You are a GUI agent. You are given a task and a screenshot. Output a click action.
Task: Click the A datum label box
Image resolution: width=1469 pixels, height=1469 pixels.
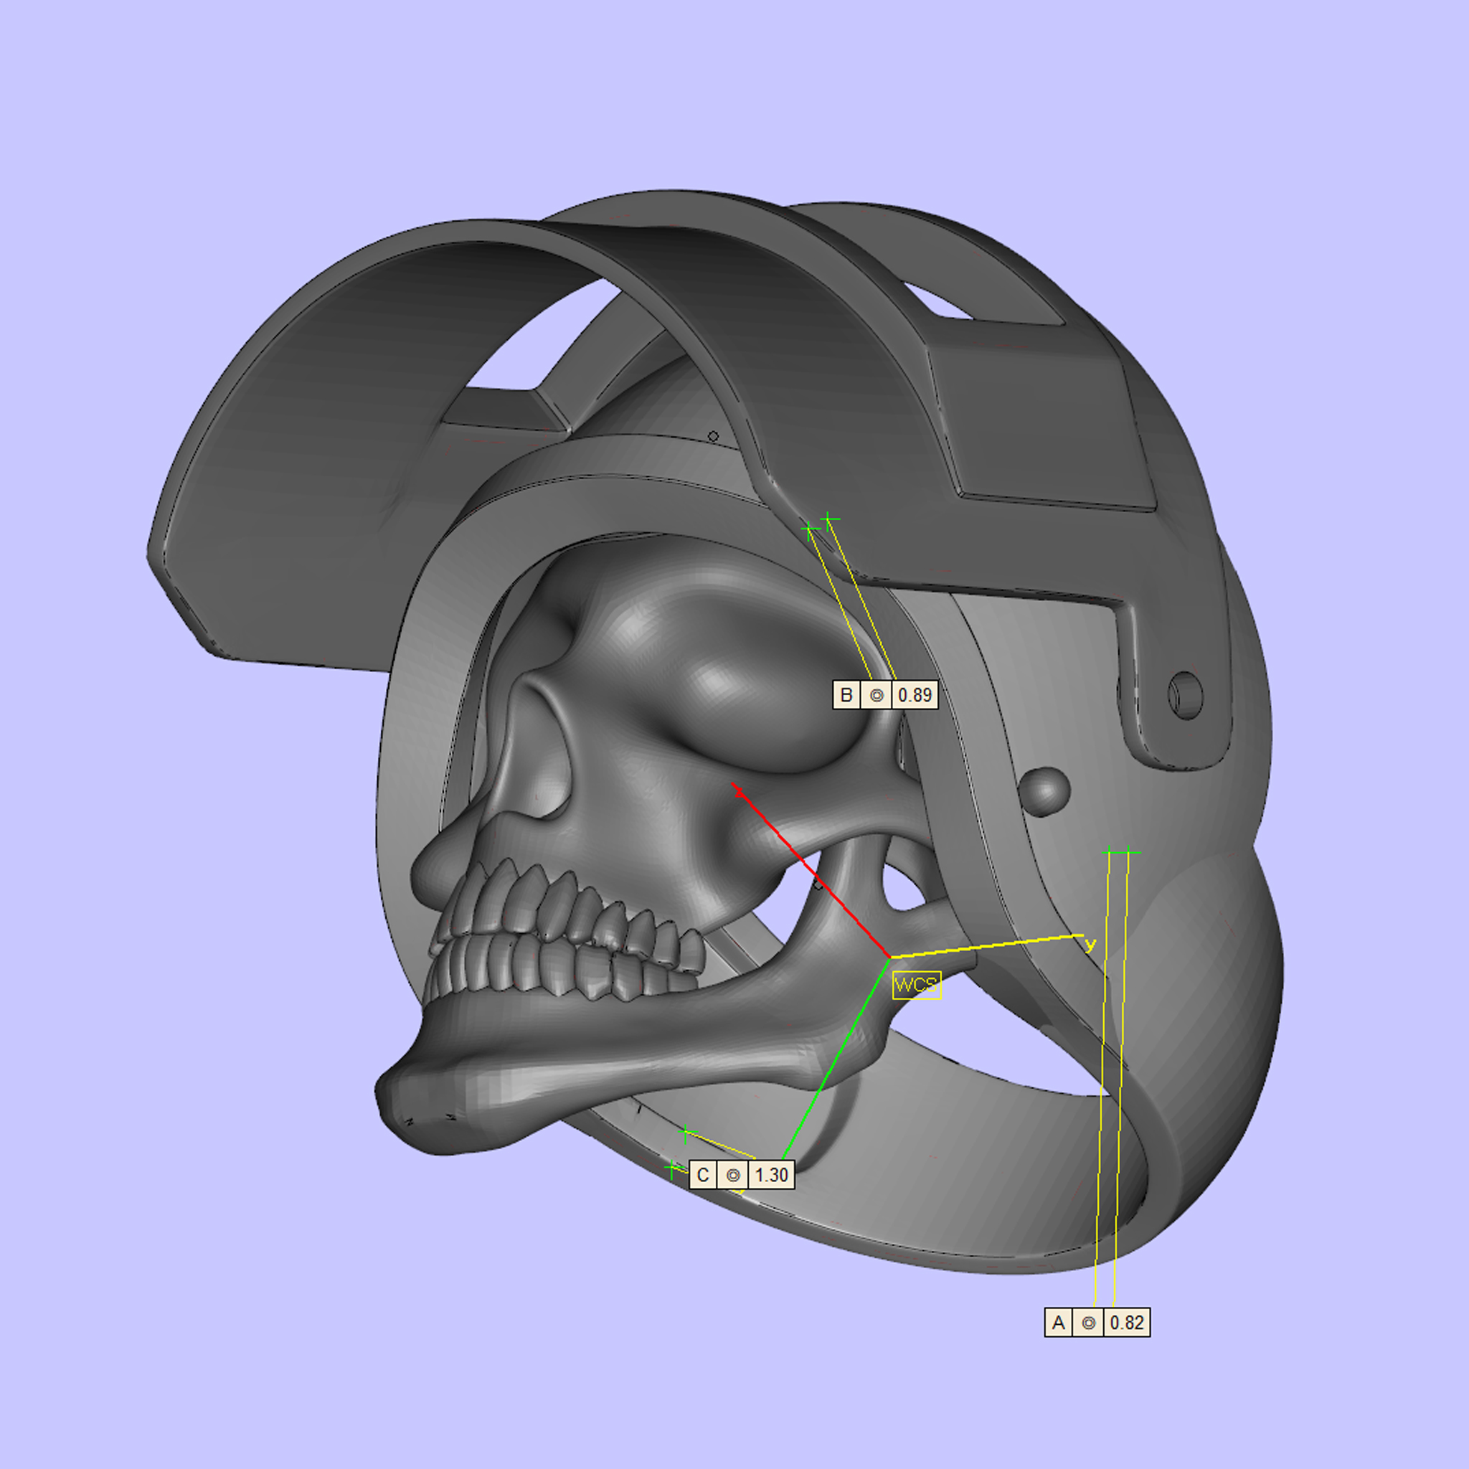pos(1059,1323)
